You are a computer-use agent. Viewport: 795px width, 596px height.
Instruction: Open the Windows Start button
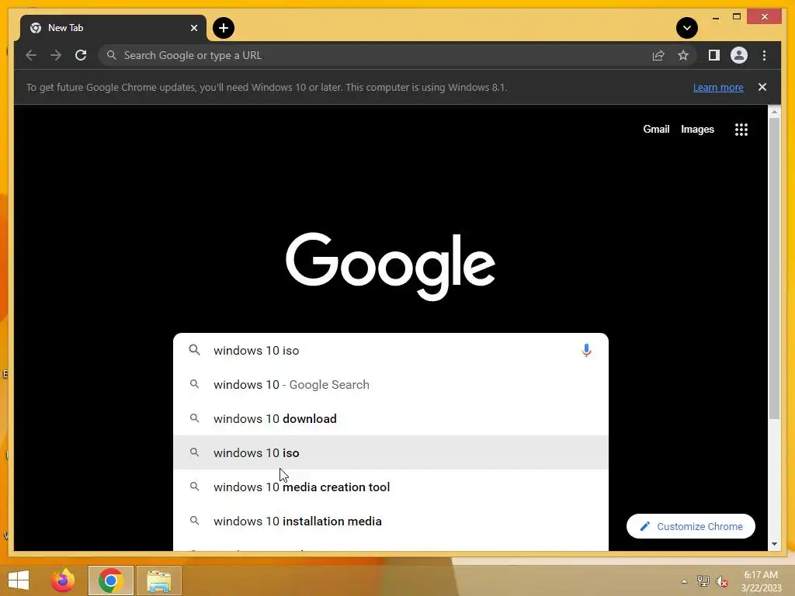click(19, 580)
